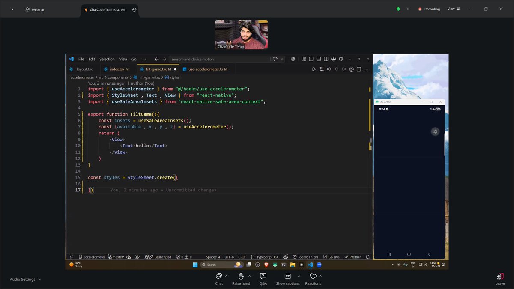This screenshot has height=289, width=514.
Task: Expand Show captions options caret
Action: coord(299,276)
